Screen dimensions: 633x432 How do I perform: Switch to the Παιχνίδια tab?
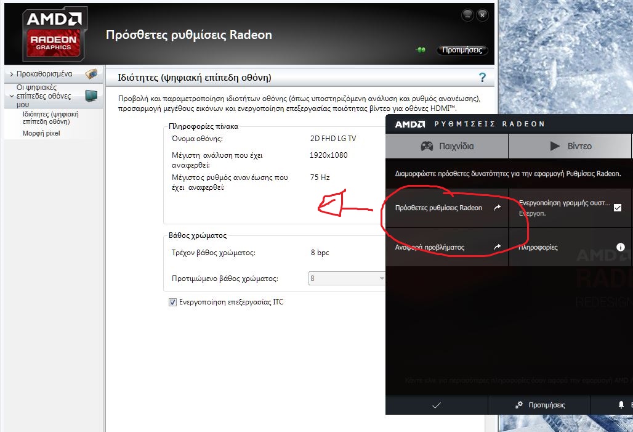tap(447, 146)
